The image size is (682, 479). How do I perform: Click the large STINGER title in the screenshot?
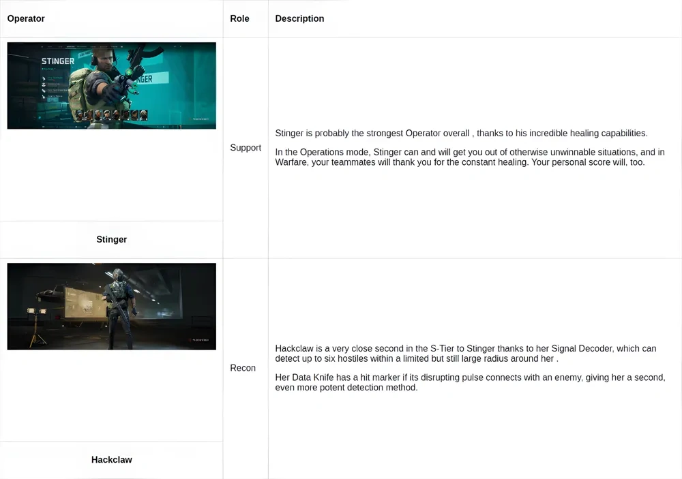pyautogui.click(x=58, y=61)
